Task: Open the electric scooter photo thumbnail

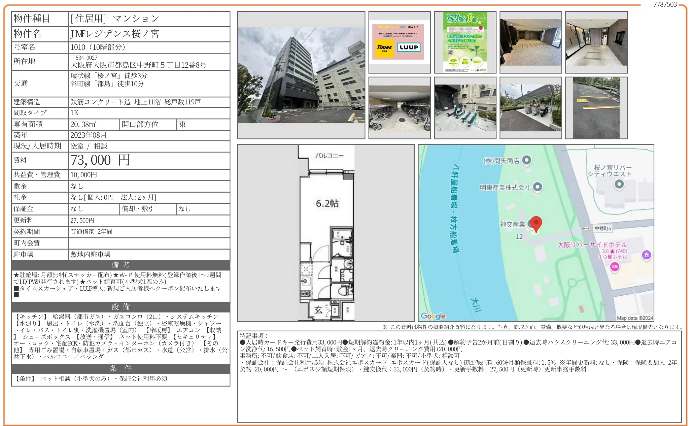Action: pos(465,108)
